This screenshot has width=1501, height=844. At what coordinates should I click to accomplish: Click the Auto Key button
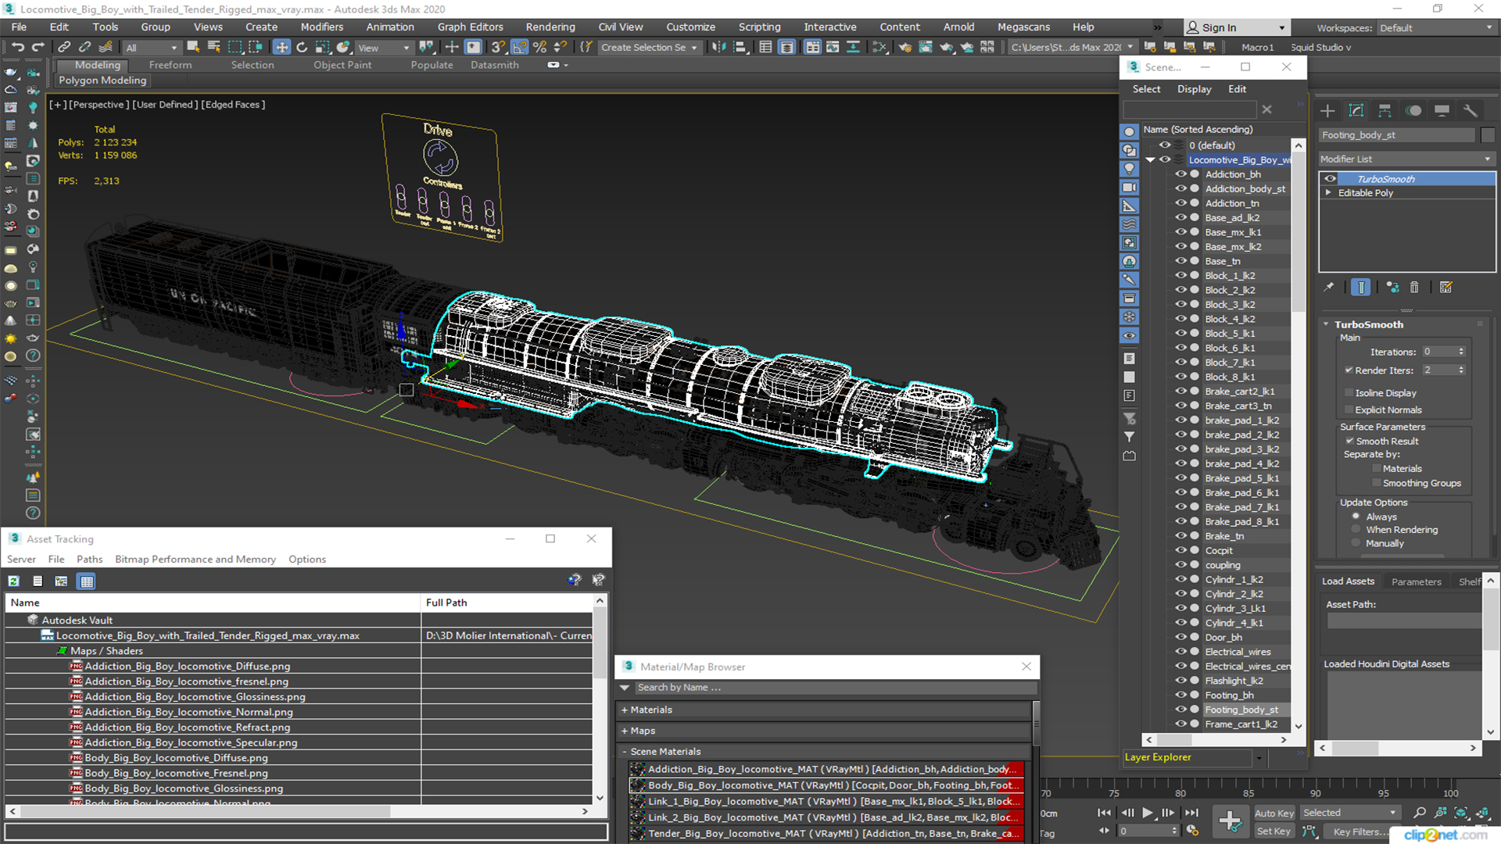tap(1274, 813)
